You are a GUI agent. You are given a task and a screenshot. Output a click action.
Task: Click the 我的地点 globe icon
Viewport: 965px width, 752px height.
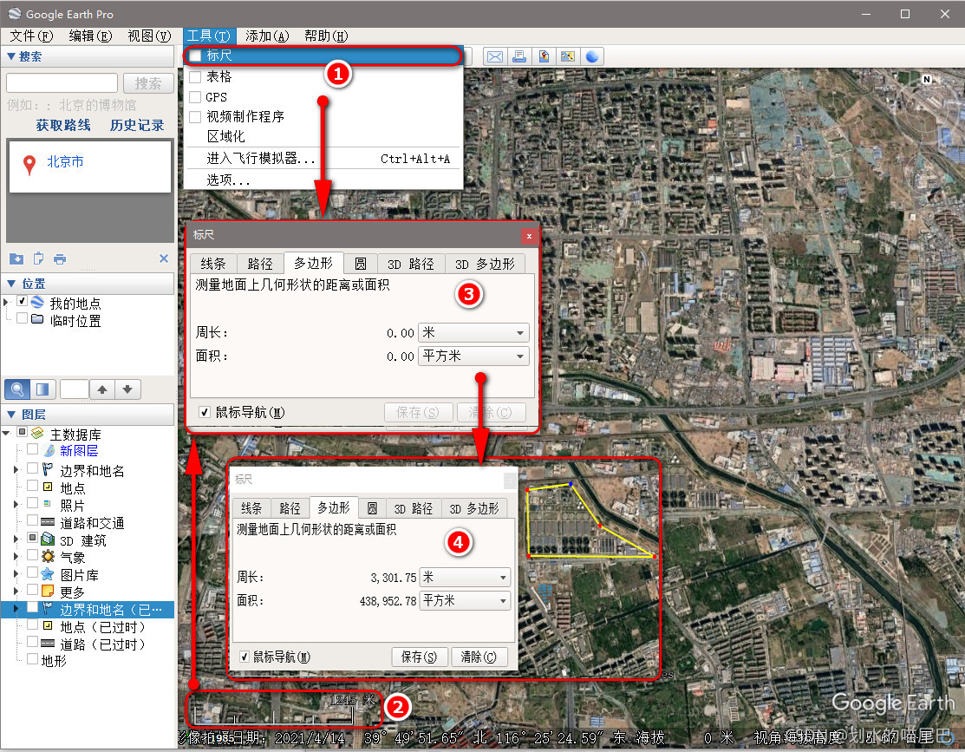tap(37, 303)
